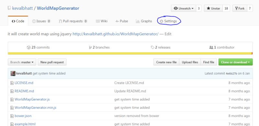This screenshot has width=259, height=126.
Task: Open the Graphs tab
Action: [144, 21]
